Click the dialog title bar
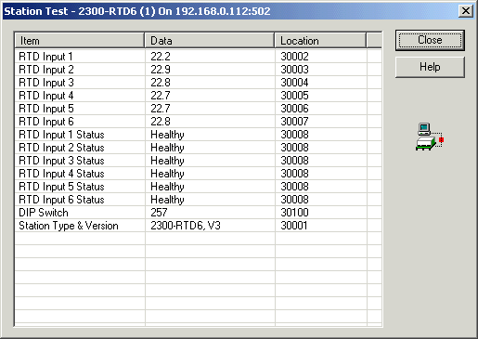478x339 pixels. pyautogui.click(x=230, y=11)
